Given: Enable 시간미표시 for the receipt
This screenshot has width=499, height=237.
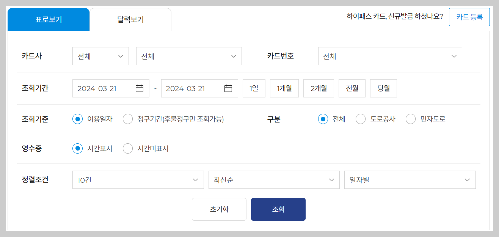Looking at the screenshot, I should (128, 149).
